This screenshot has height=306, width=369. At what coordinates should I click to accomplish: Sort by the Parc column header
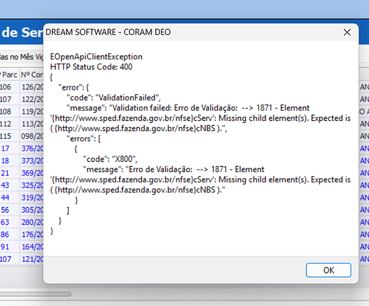pos(9,75)
